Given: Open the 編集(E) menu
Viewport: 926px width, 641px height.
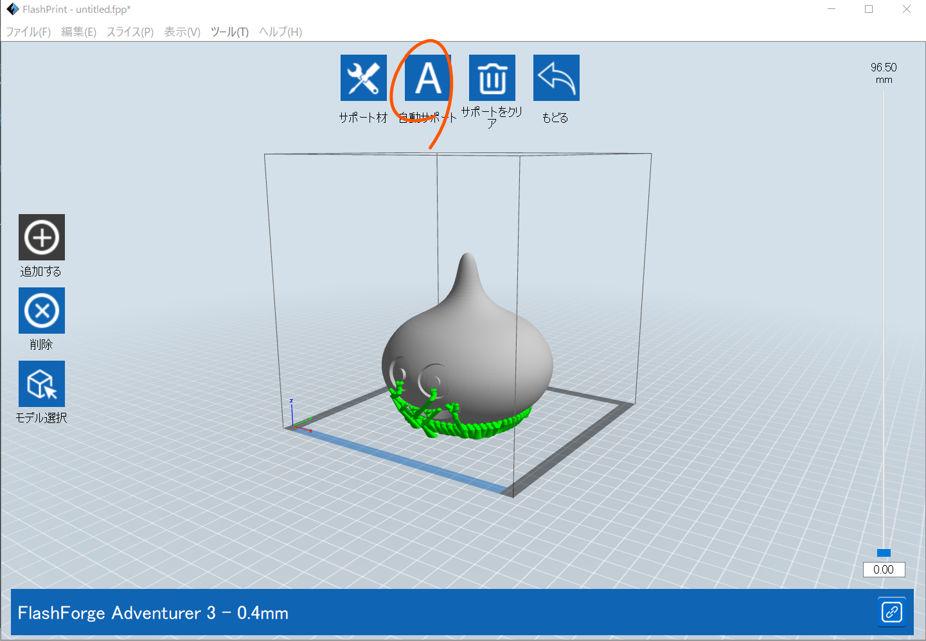Looking at the screenshot, I should click(79, 32).
